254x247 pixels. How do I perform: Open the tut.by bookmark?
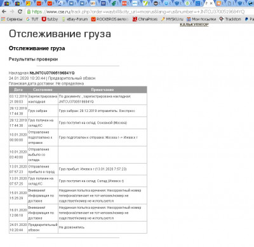click(x=50, y=19)
